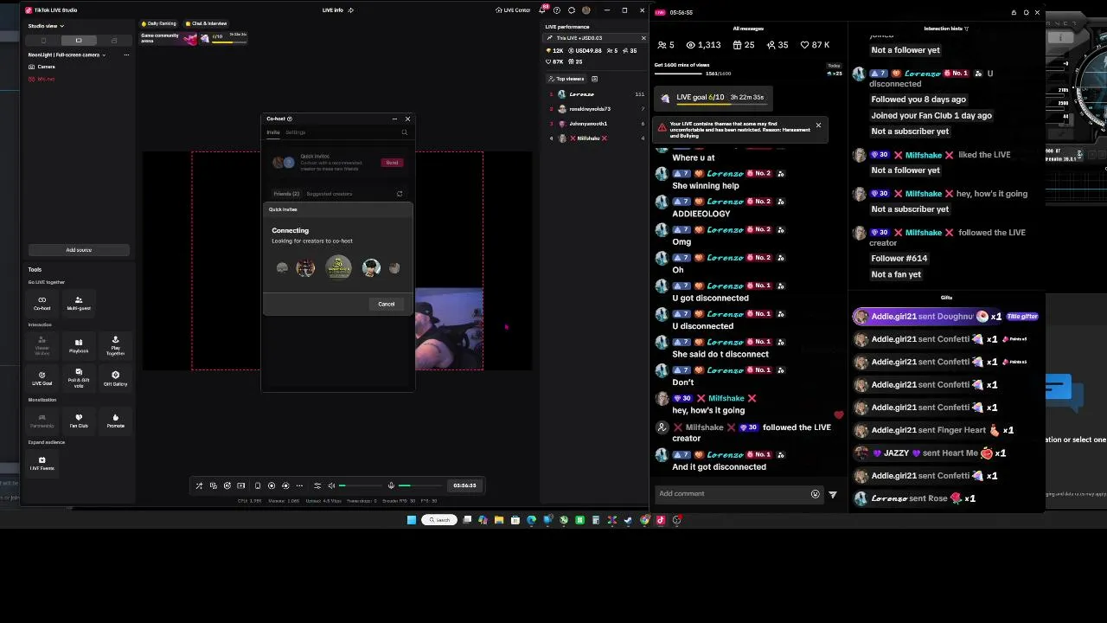Select the landscape layout view
Image resolution: width=1107 pixels, height=623 pixels.
point(79,41)
